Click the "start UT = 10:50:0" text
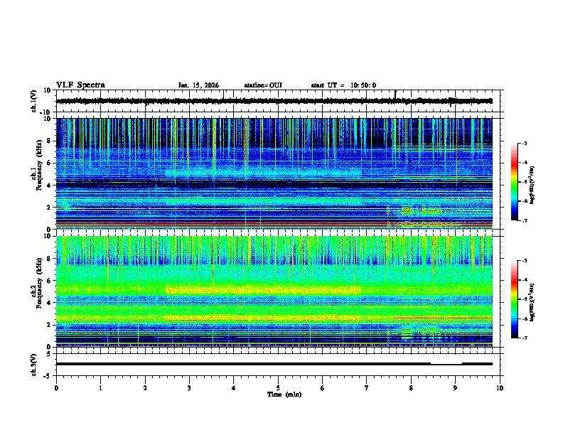 click(343, 85)
